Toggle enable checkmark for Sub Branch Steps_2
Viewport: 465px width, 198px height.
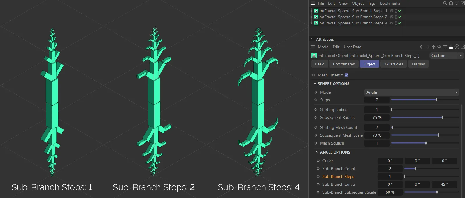coord(400,17)
